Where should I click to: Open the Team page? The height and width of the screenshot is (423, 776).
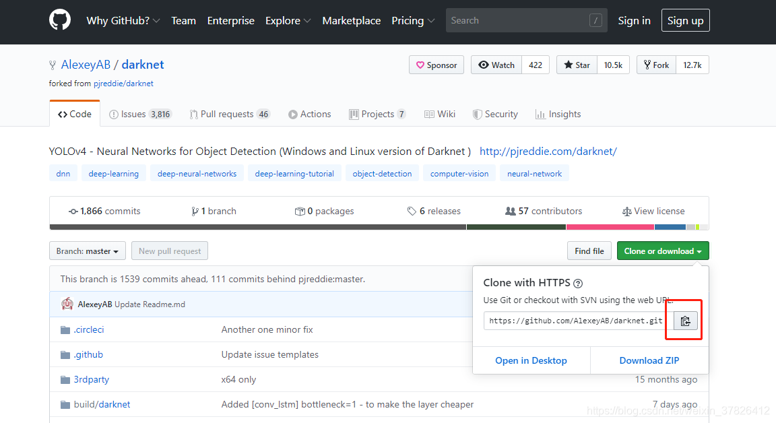[184, 20]
